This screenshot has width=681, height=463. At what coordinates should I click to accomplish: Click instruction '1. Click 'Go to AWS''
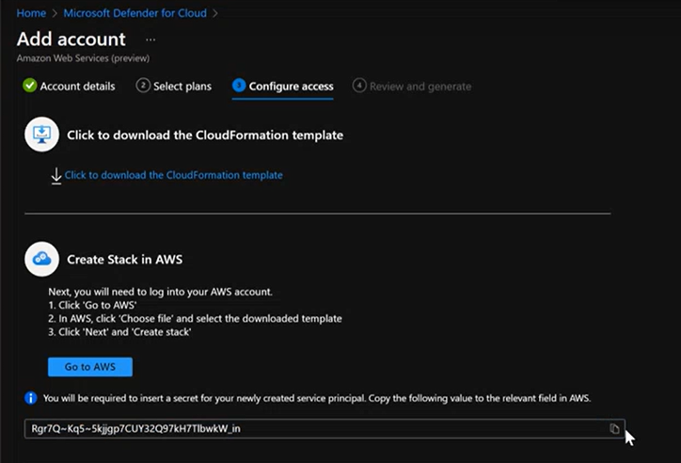coord(92,305)
